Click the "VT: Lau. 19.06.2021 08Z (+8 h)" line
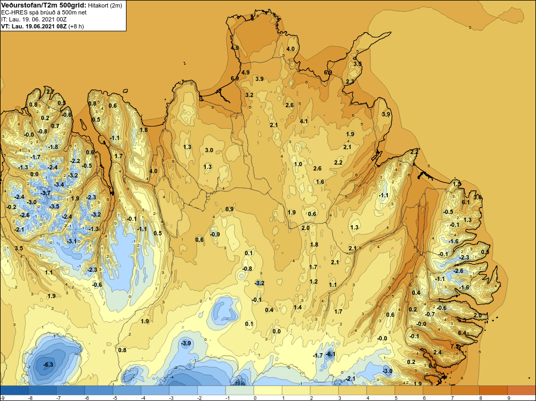This screenshot has height=401, width=536. click(x=42, y=26)
